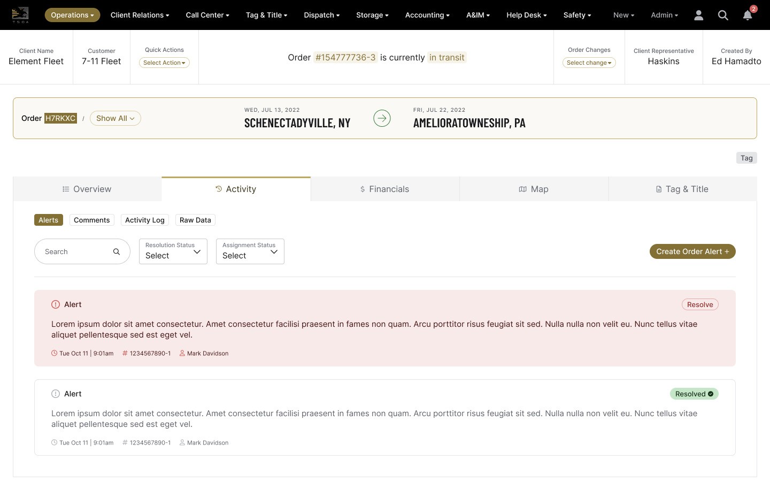Click order number #154777736-3 link
This screenshot has height=490, width=770.
click(x=345, y=57)
